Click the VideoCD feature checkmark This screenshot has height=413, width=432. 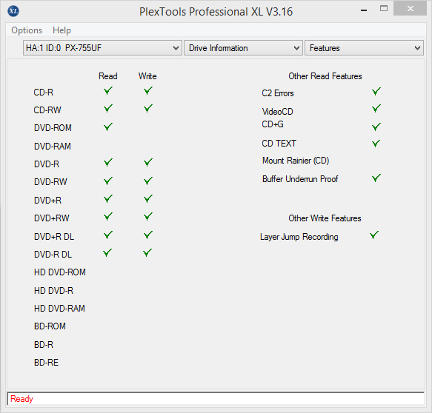coord(376,108)
